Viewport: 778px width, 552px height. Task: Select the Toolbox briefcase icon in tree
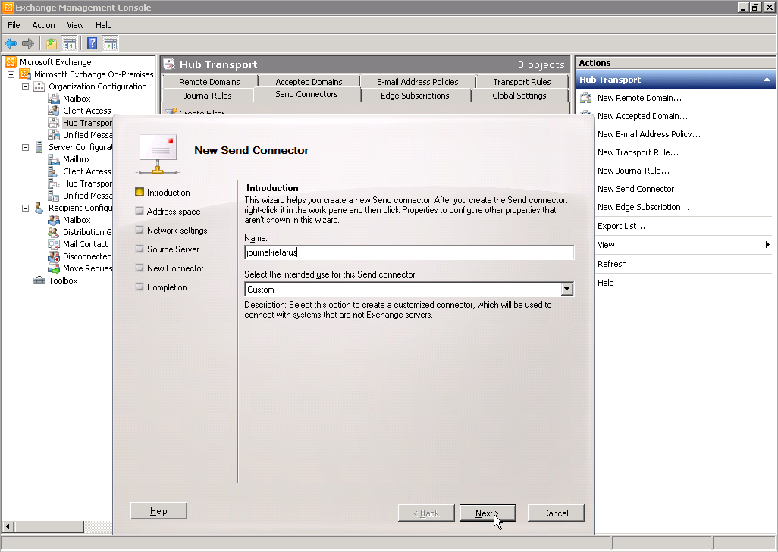pyautogui.click(x=39, y=281)
